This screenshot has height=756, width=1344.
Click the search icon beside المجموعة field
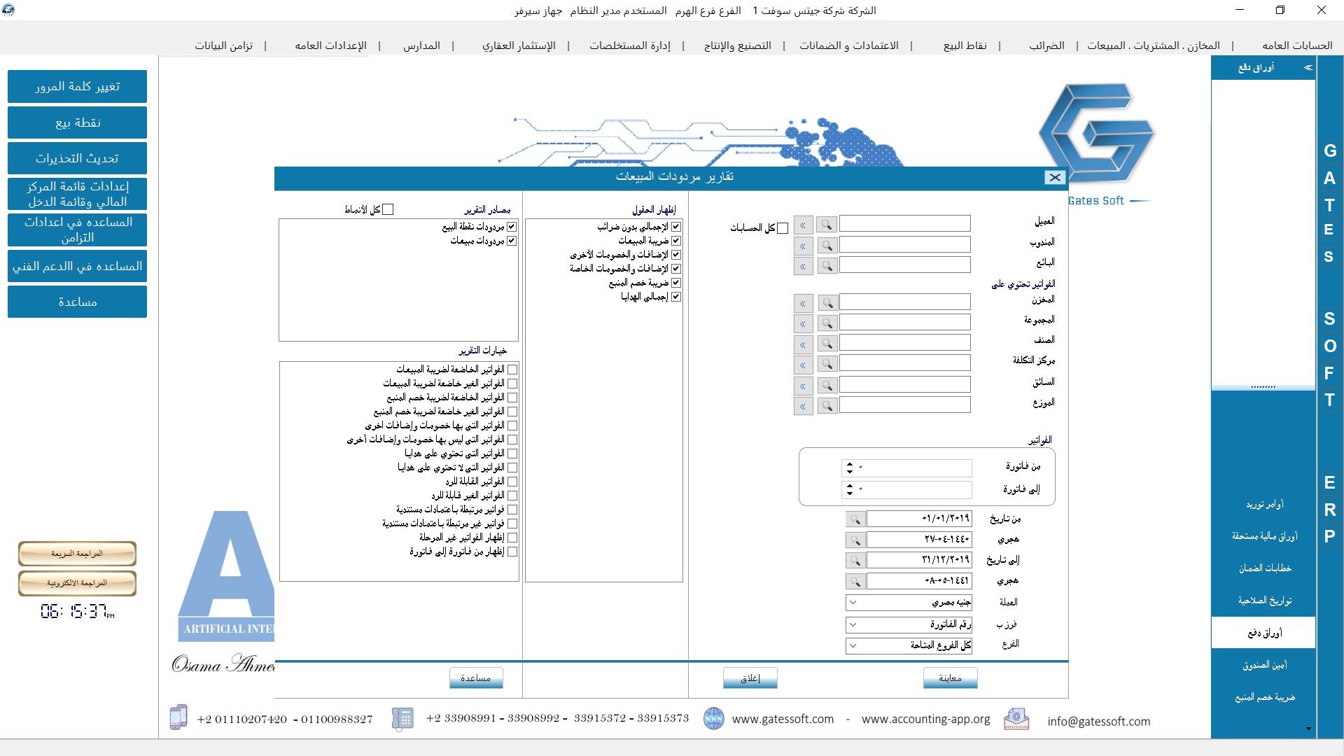click(x=827, y=323)
